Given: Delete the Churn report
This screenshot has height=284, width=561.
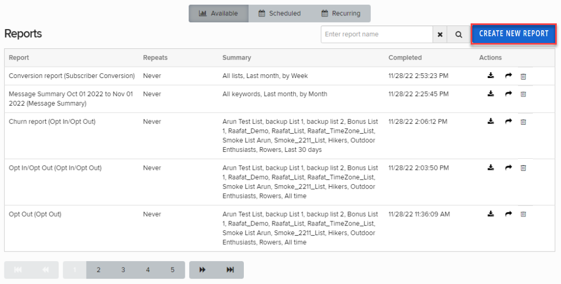Looking at the screenshot, I should pyautogui.click(x=523, y=122).
